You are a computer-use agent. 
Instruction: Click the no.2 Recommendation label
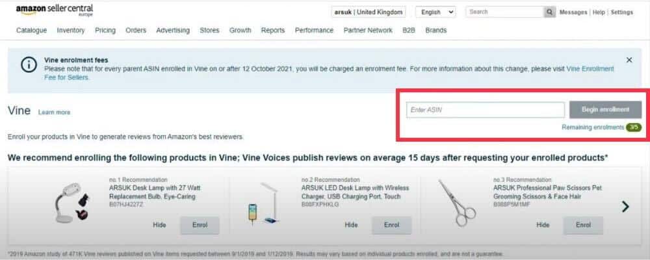(330, 180)
